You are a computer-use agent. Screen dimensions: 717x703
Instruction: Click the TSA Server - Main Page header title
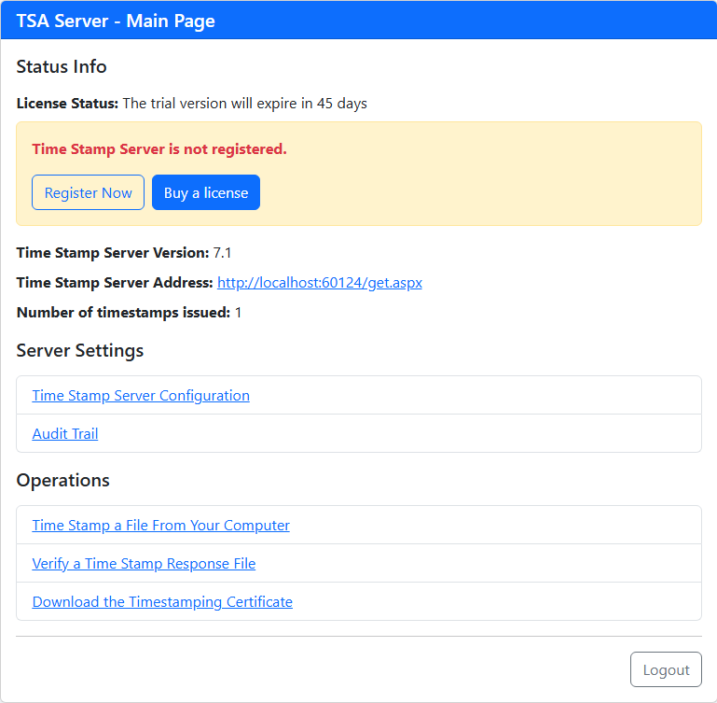116,21
